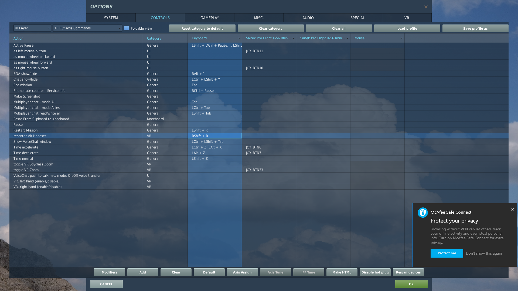The image size is (518, 291).
Task: Expand the Keyboard column dropdown arrow
Action: 239,38
